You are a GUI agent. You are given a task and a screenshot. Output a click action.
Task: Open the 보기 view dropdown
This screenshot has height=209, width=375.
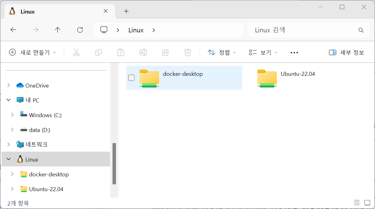tap(263, 52)
